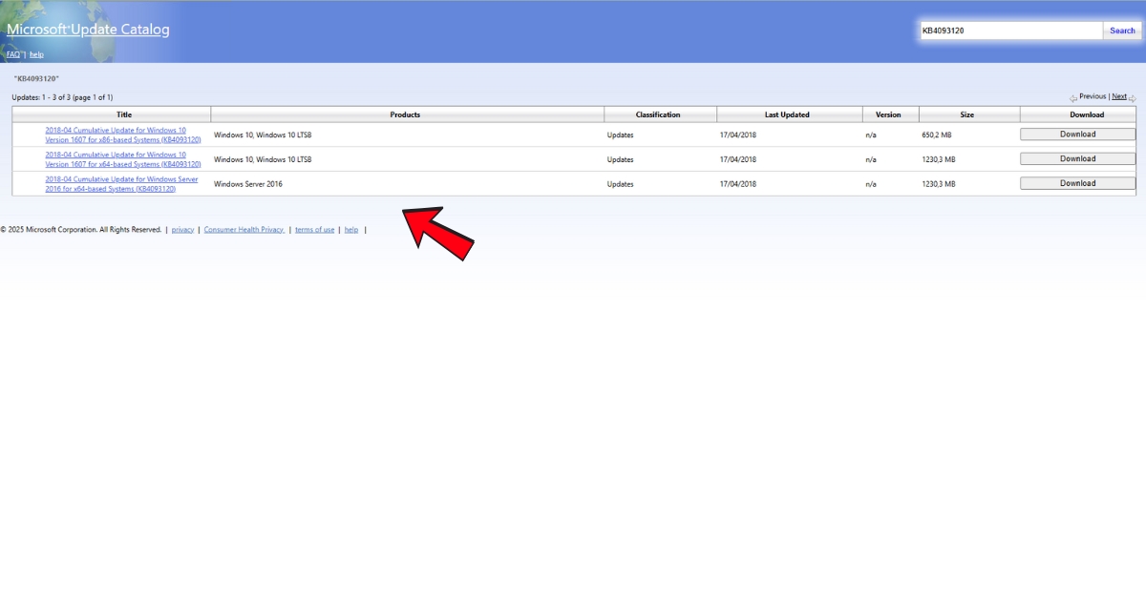This screenshot has width=1146, height=601.
Task: Go to the Next results page
Action: [1118, 96]
